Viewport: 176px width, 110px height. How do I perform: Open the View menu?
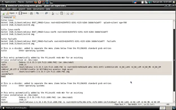point(14,9)
